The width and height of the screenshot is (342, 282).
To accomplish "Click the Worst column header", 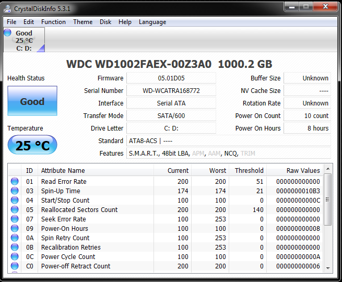I will (x=210, y=170).
